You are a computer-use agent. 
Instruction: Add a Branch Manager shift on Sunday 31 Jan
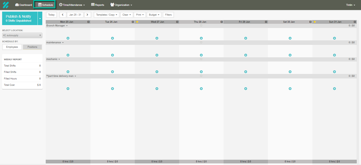click(x=334, y=38)
